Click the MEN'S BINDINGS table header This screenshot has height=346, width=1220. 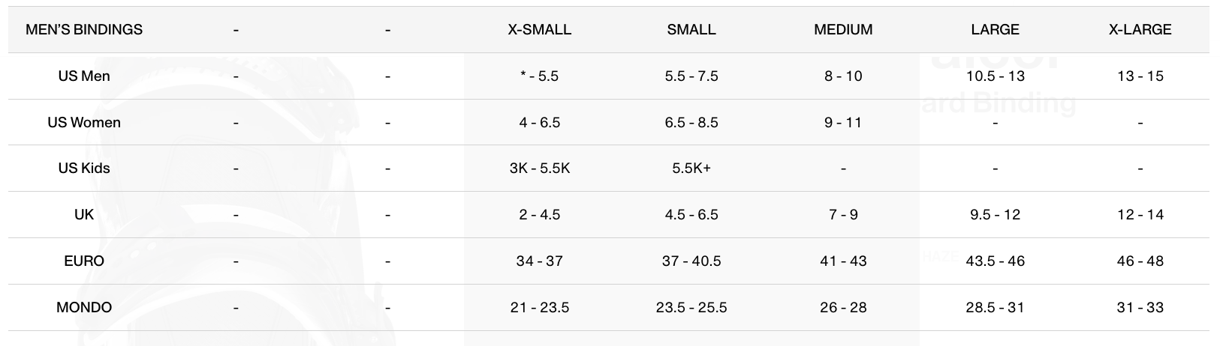84,30
